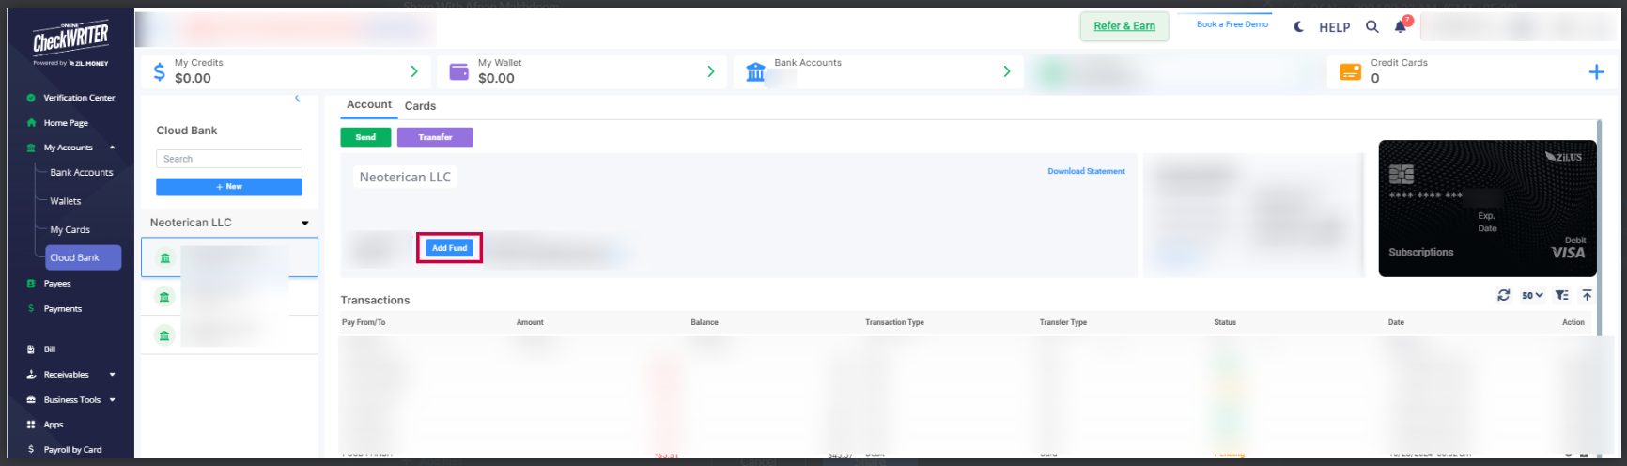Sort by Pay From/To column
This screenshot has width=1627, height=466.
coord(364,322)
